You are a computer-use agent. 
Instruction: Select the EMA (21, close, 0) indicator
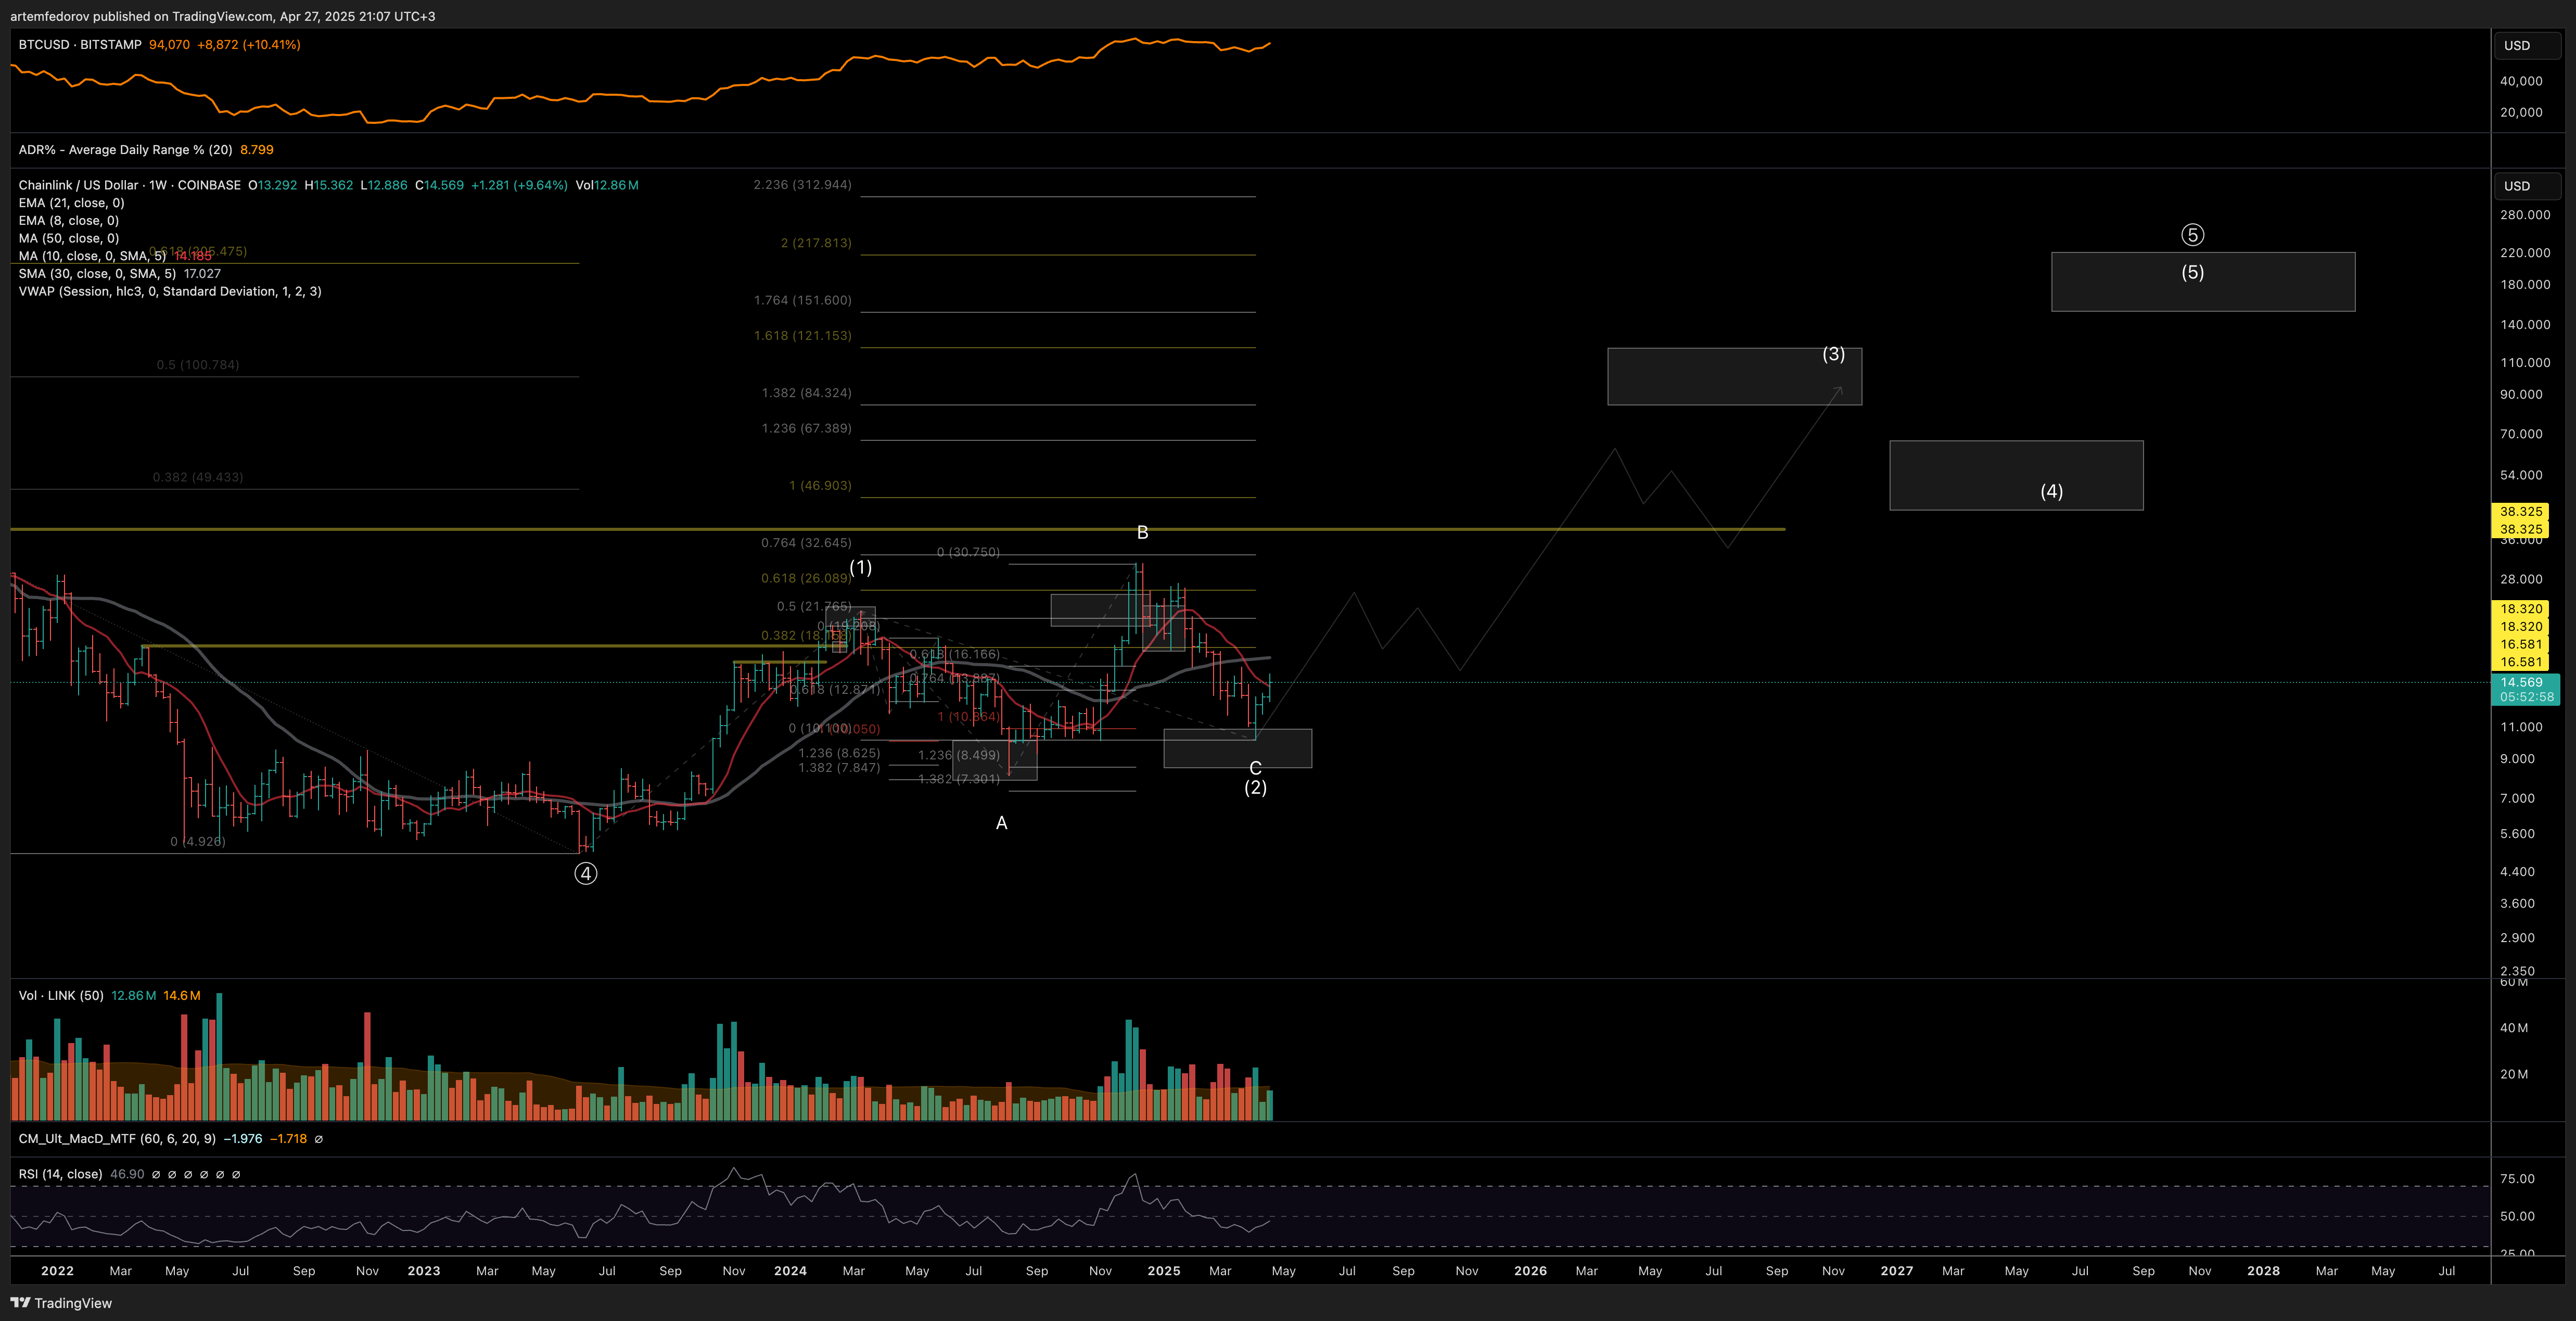[71, 203]
